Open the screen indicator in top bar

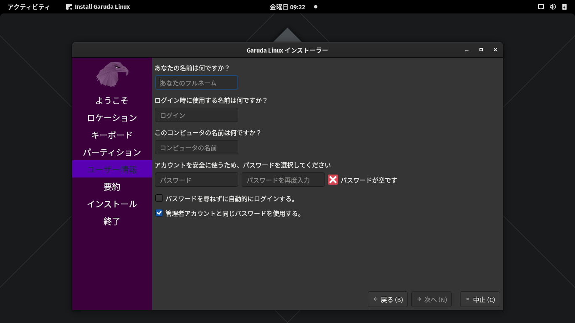(x=541, y=7)
